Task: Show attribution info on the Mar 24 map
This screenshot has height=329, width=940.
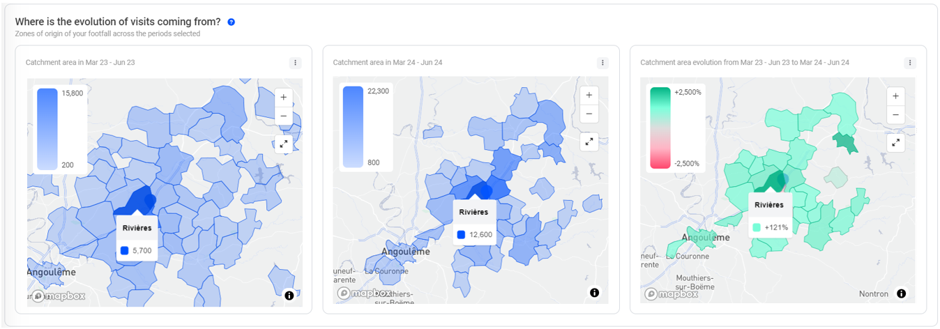Action: pos(594,293)
